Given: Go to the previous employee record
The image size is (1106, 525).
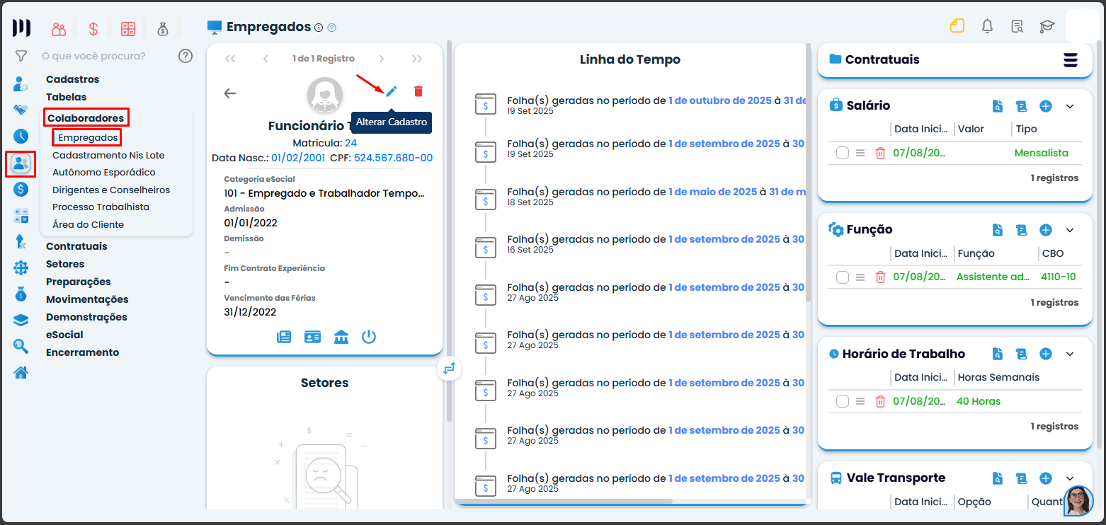Looking at the screenshot, I should point(266,59).
